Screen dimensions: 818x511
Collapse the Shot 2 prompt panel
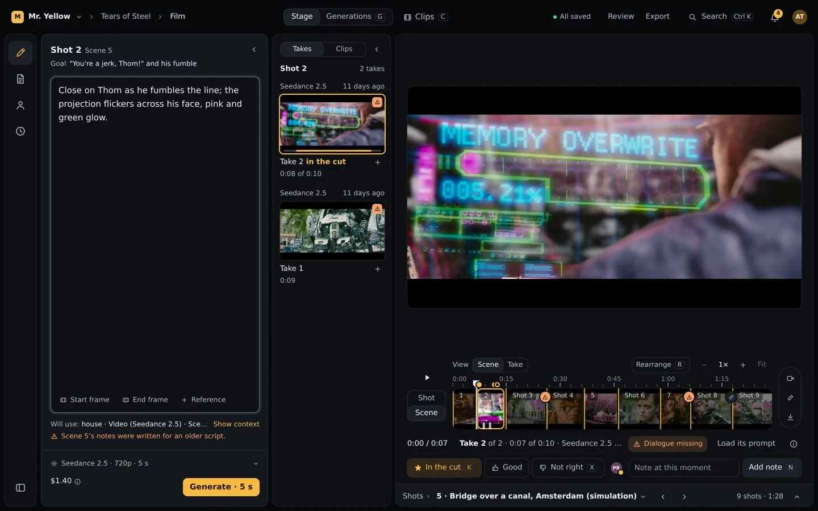(254, 50)
